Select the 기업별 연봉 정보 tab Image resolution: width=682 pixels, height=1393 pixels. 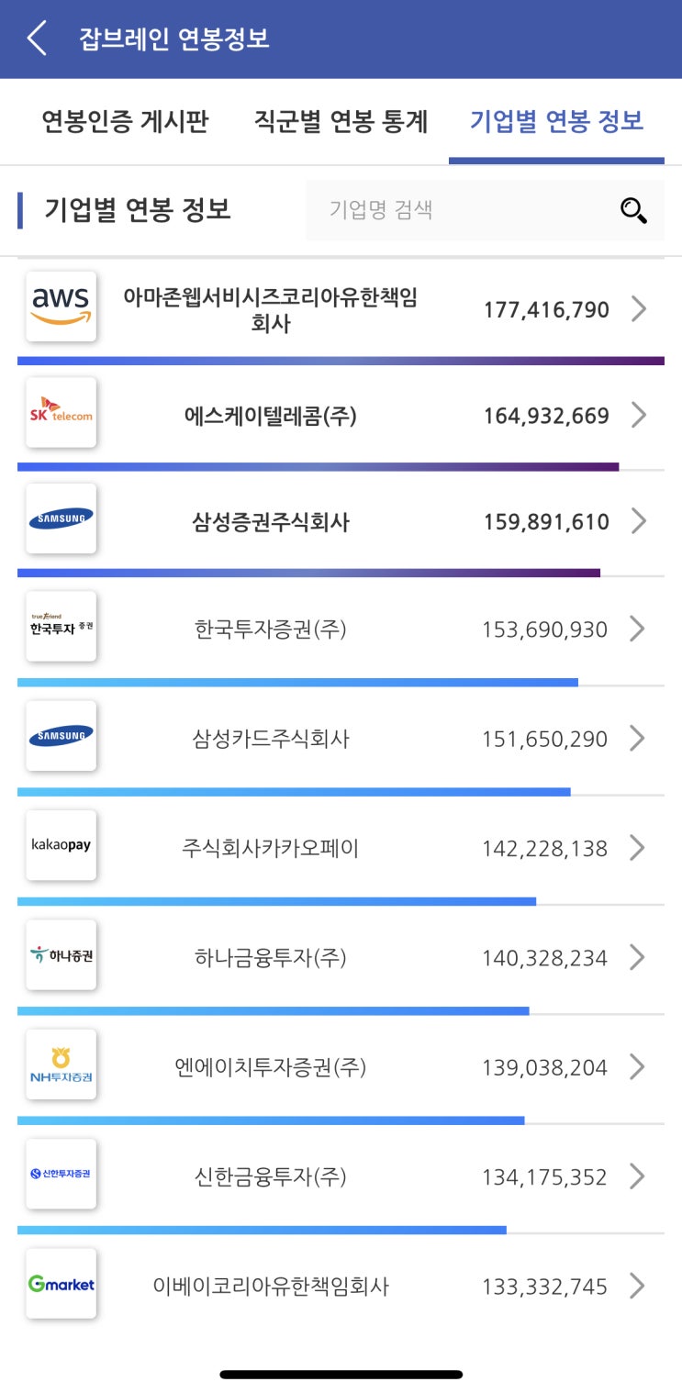tap(556, 122)
